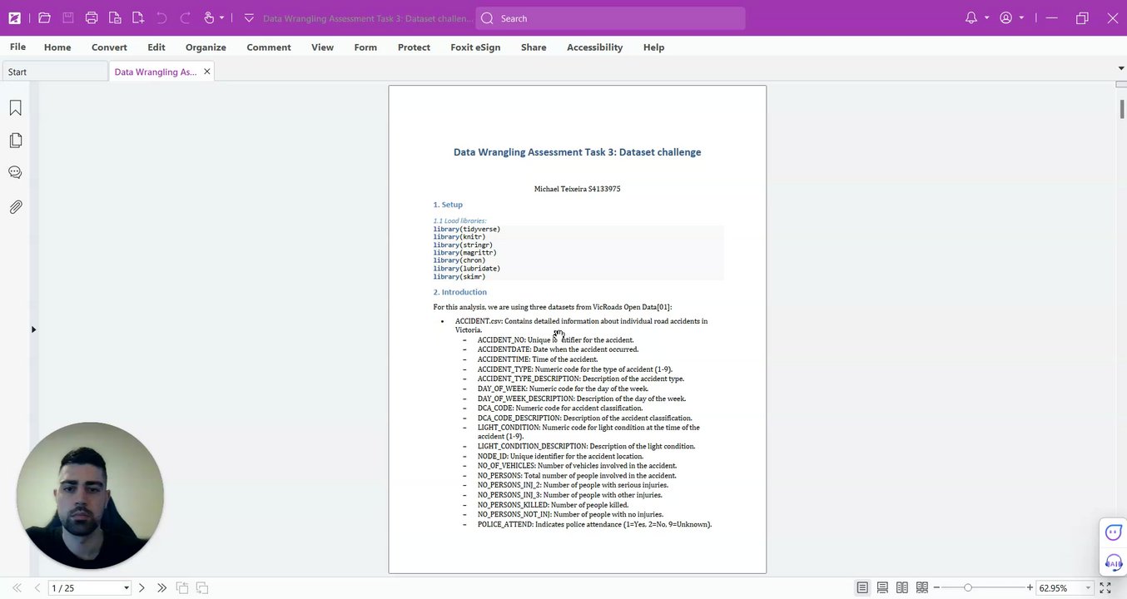Open the user account icon

click(1005, 17)
